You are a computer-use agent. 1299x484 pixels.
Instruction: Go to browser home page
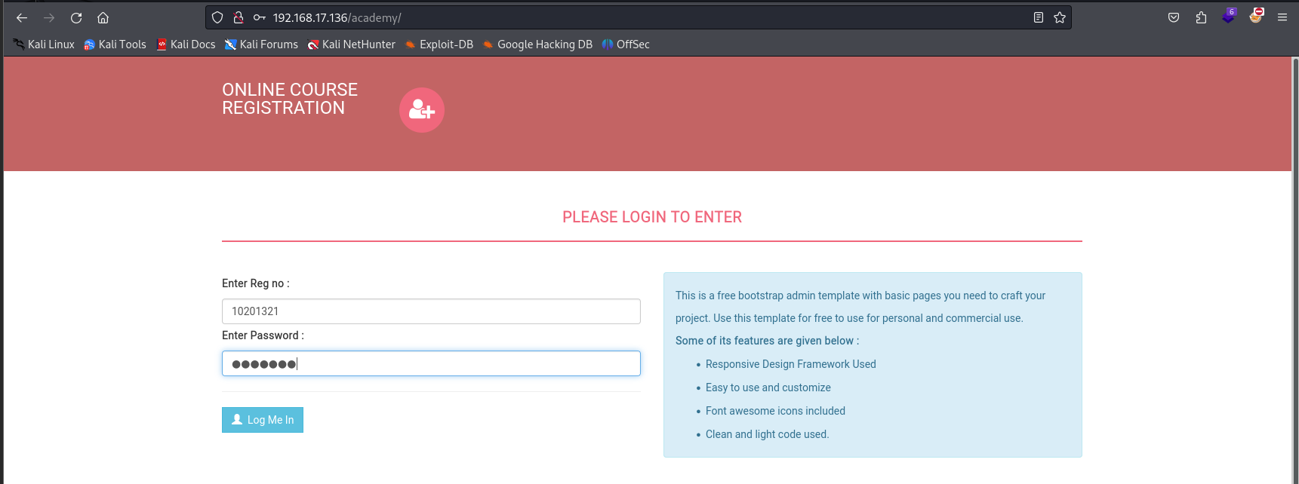(x=103, y=17)
